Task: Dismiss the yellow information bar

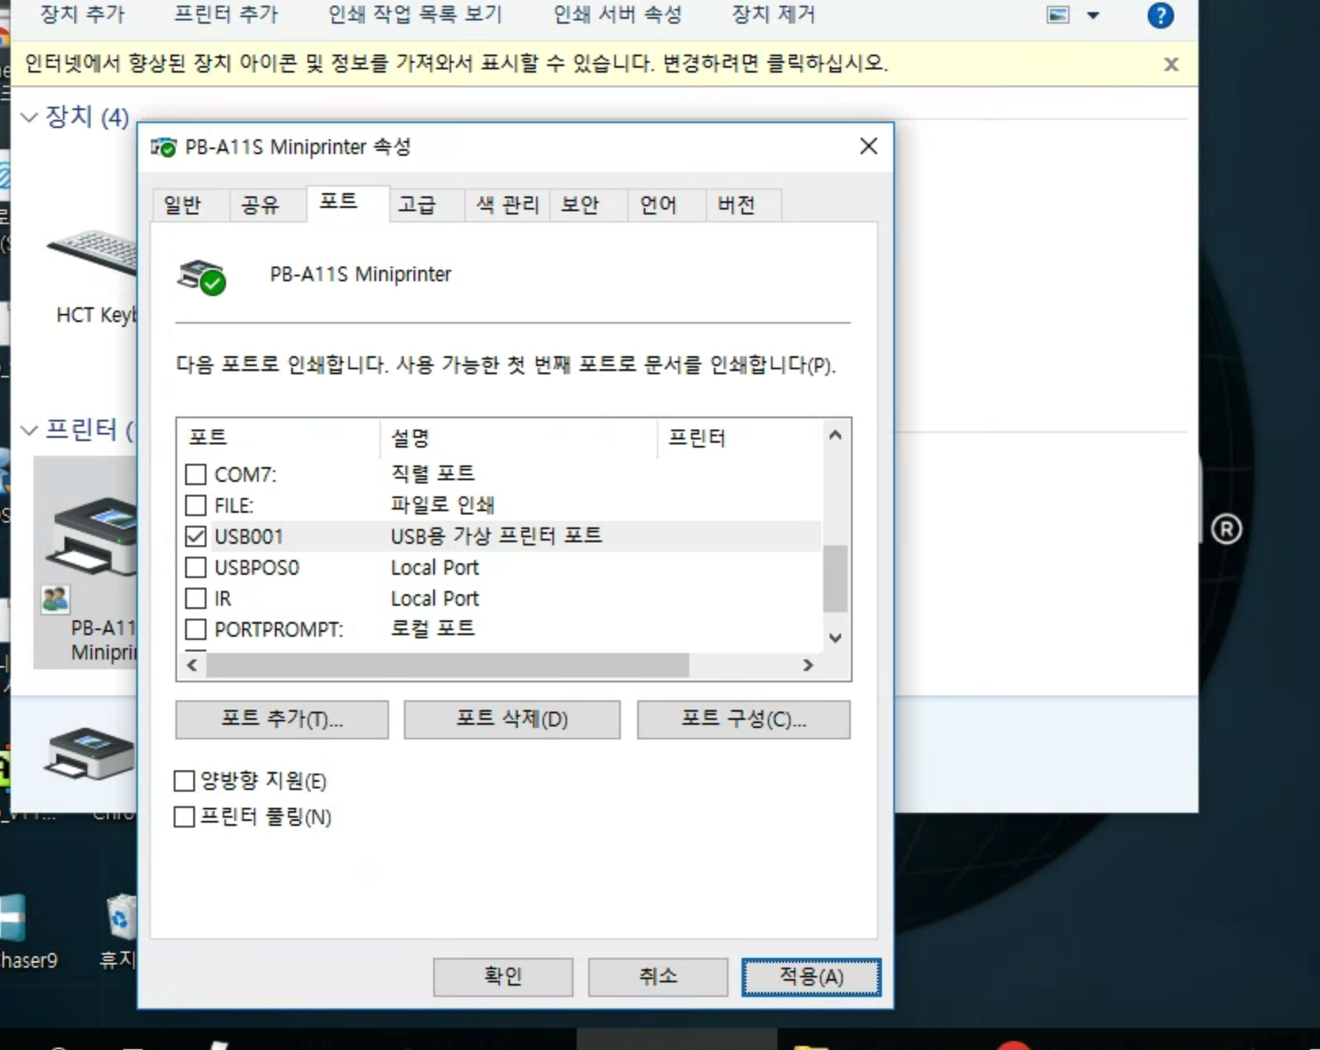Action: pos(1171,64)
